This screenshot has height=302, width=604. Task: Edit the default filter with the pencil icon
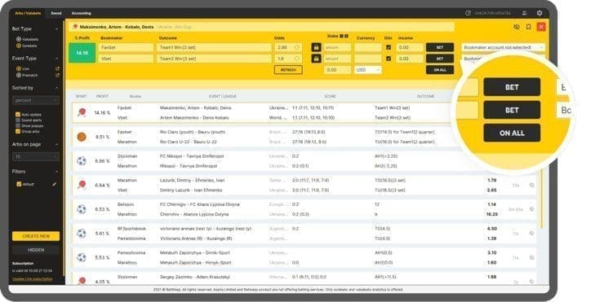click(x=55, y=184)
